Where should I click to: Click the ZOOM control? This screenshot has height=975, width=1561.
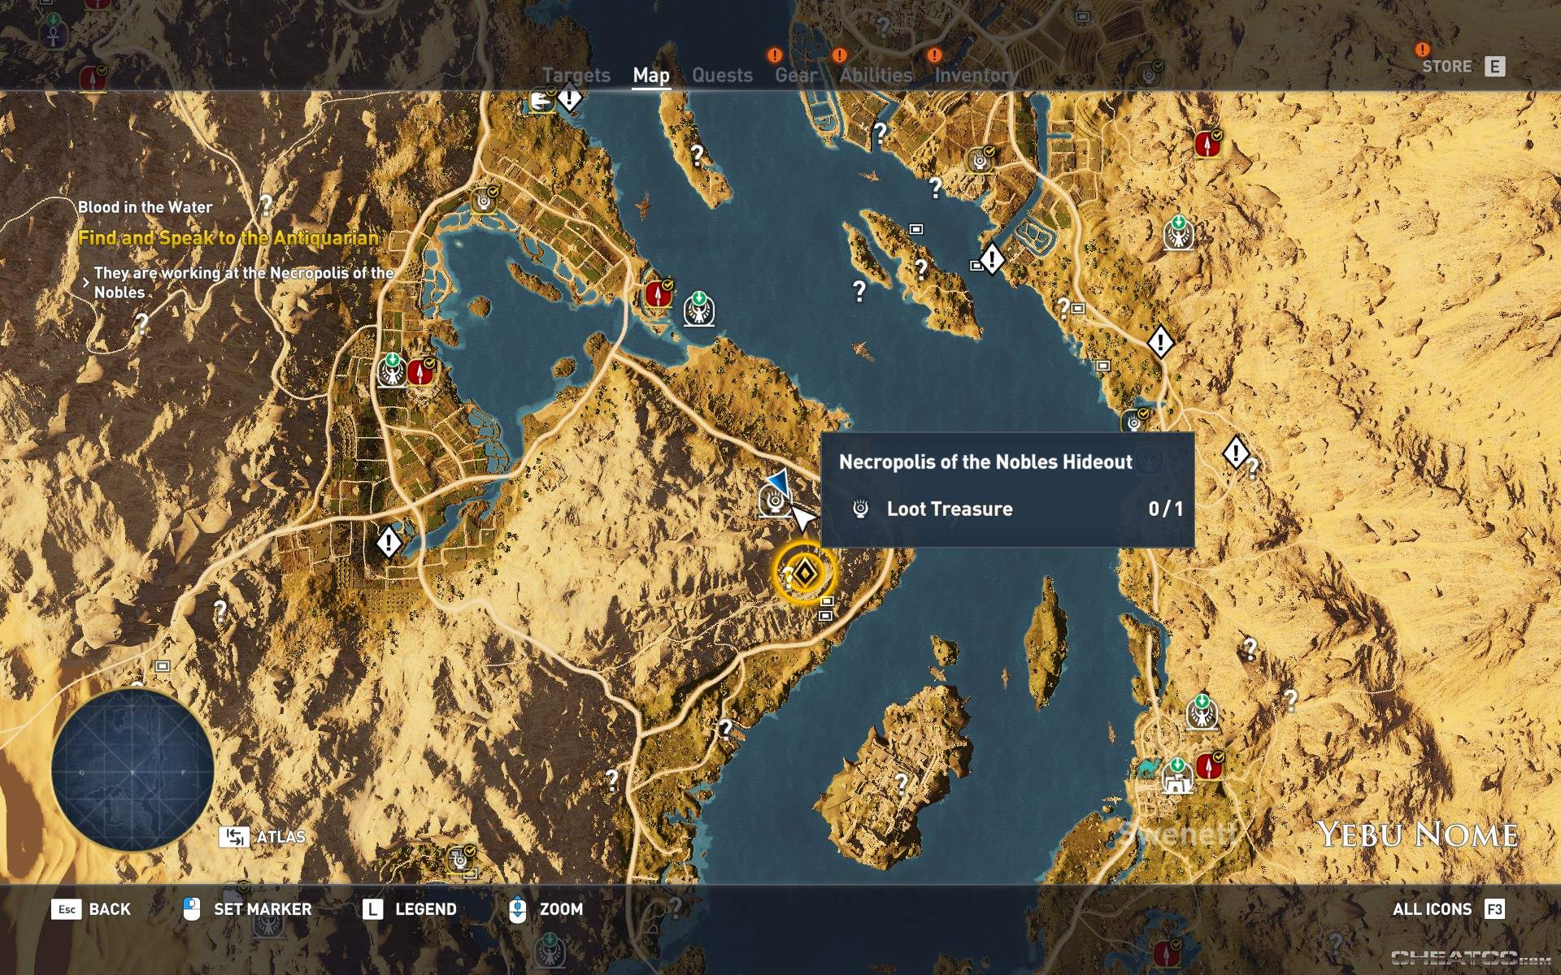[x=546, y=909]
